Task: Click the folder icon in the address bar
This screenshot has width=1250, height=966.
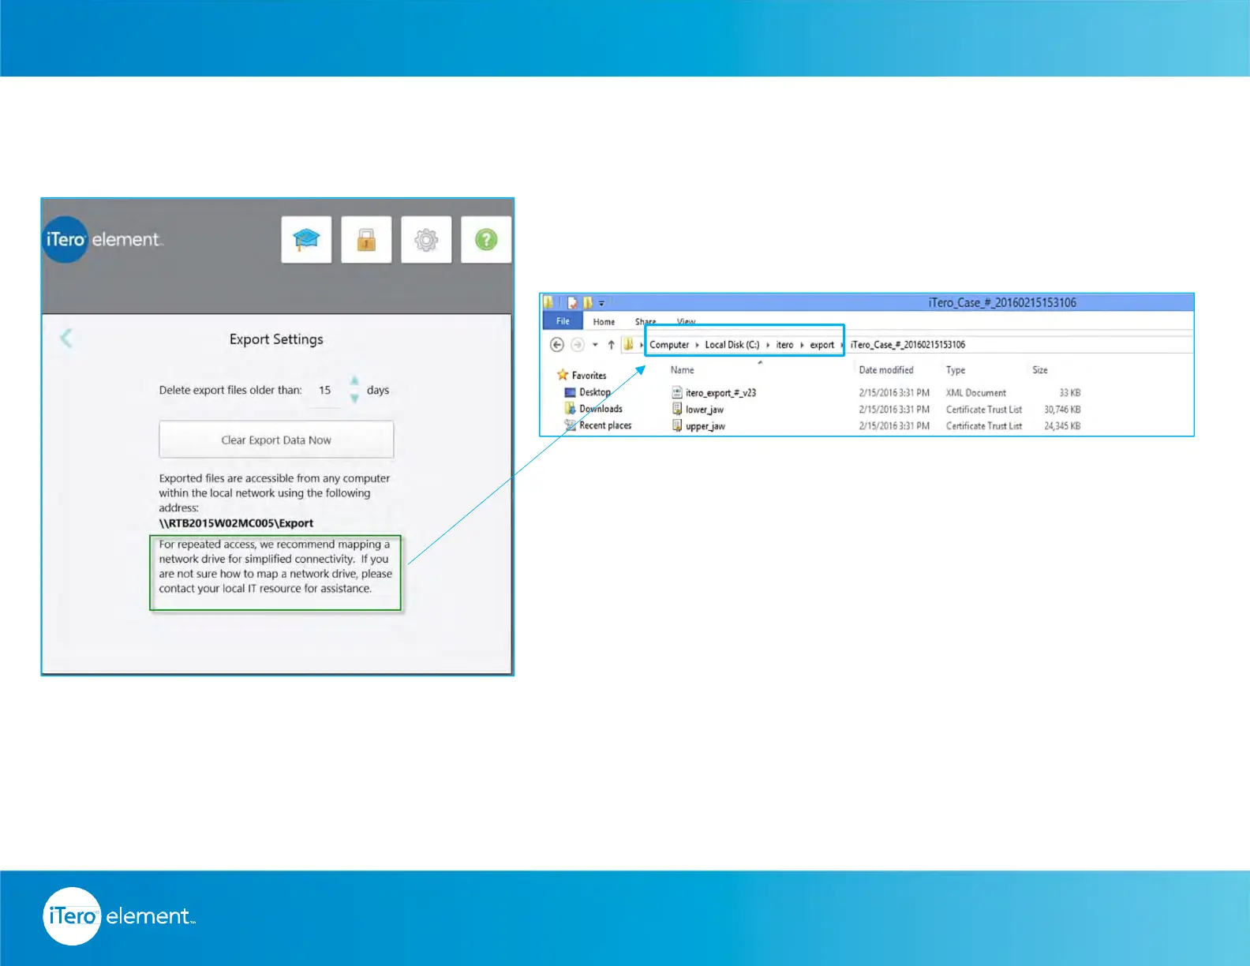Action: (x=628, y=345)
